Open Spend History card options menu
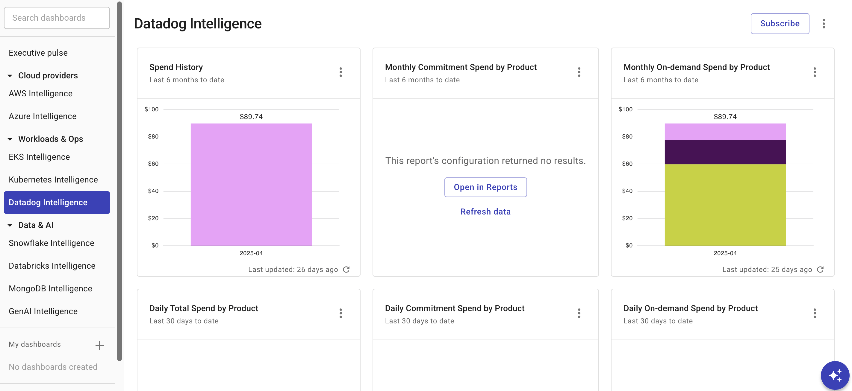This screenshot has width=852, height=391. 340,72
